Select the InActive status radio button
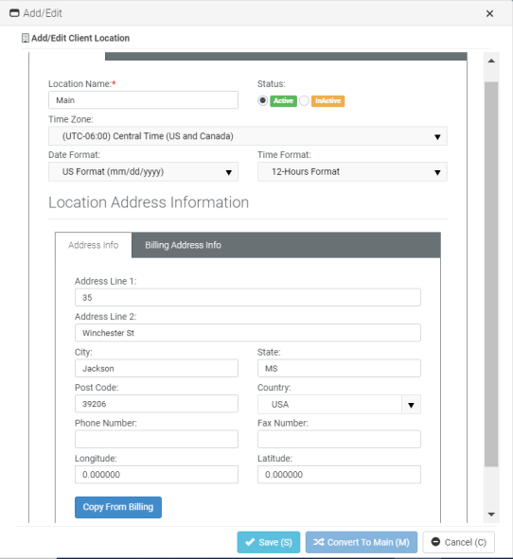513x559 pixels. 304,101
